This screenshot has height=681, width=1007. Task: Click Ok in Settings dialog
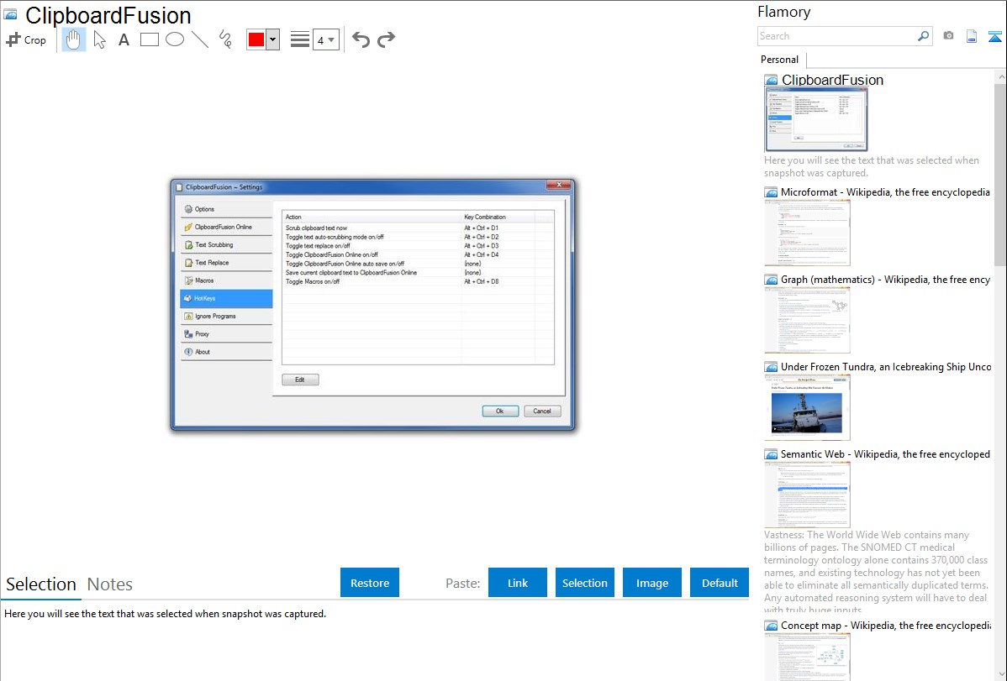pos(500,411)
